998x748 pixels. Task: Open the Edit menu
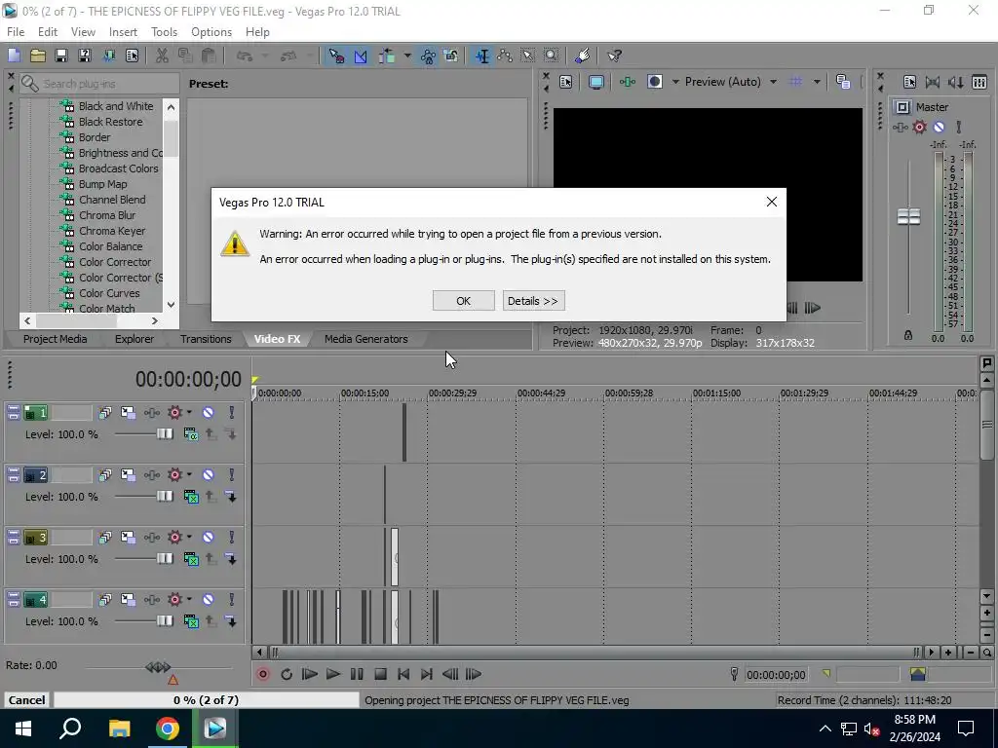point(48,32)
